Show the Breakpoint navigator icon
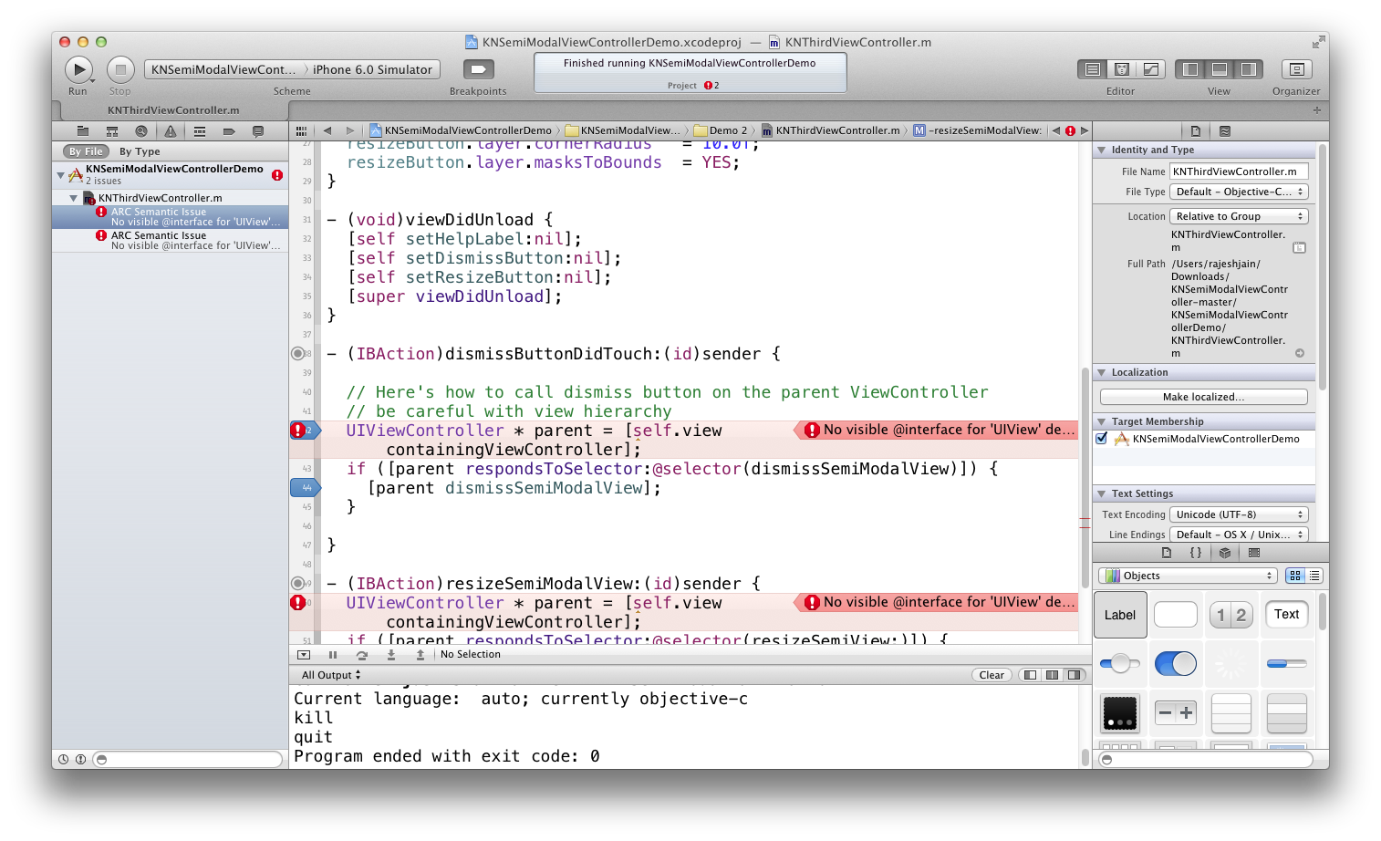 pyautogui.click(x=229, y=131)
